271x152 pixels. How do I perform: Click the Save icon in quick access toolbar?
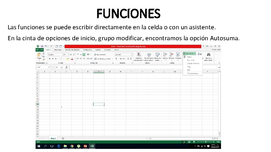42,46
